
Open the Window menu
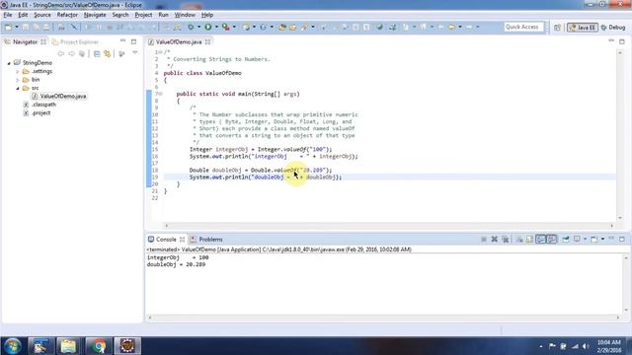coord(185,15)
